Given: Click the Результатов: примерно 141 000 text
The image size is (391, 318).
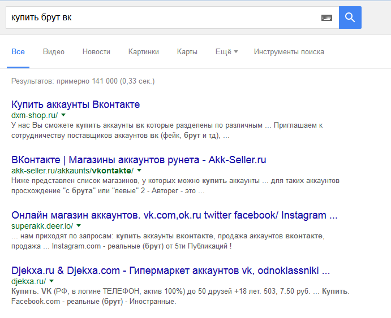Looking at the screenshot, I should pyautogui.click(x=65, y=81).
